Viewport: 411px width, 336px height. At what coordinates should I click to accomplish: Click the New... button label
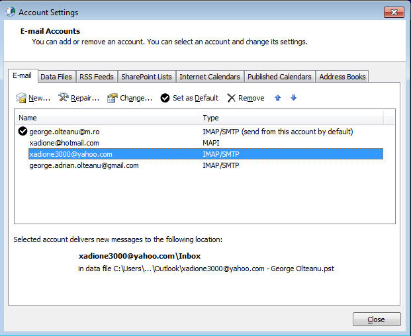click(x=39, y=98)
